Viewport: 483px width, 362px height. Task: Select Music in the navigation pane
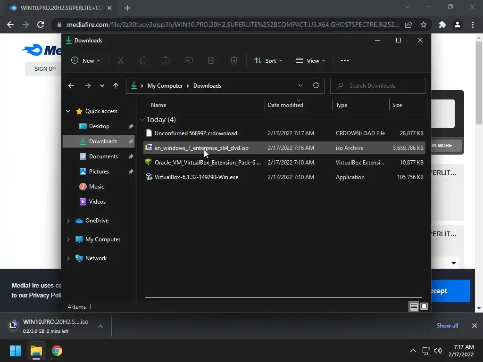pos(99,187)
